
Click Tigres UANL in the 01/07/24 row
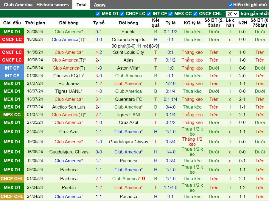pyautogui.click(x=128, y=115)
